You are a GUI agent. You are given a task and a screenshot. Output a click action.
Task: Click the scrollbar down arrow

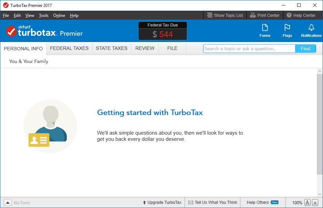point(320,194)
